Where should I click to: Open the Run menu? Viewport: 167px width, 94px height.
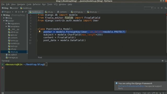44,4
